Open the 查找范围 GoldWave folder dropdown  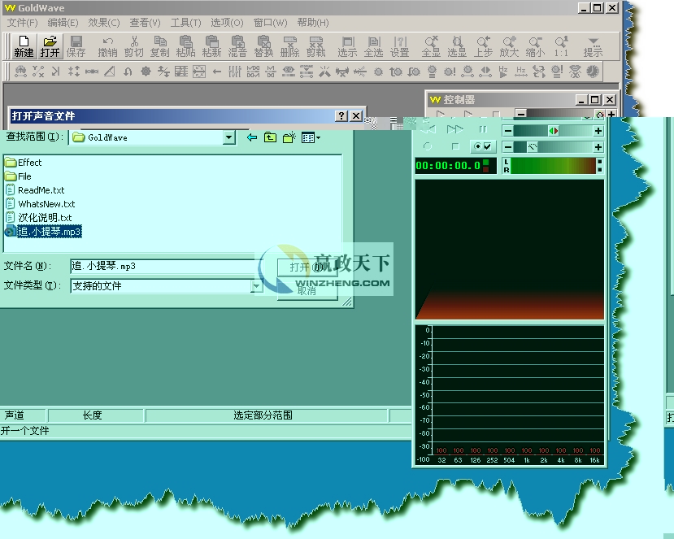(229, 137)
